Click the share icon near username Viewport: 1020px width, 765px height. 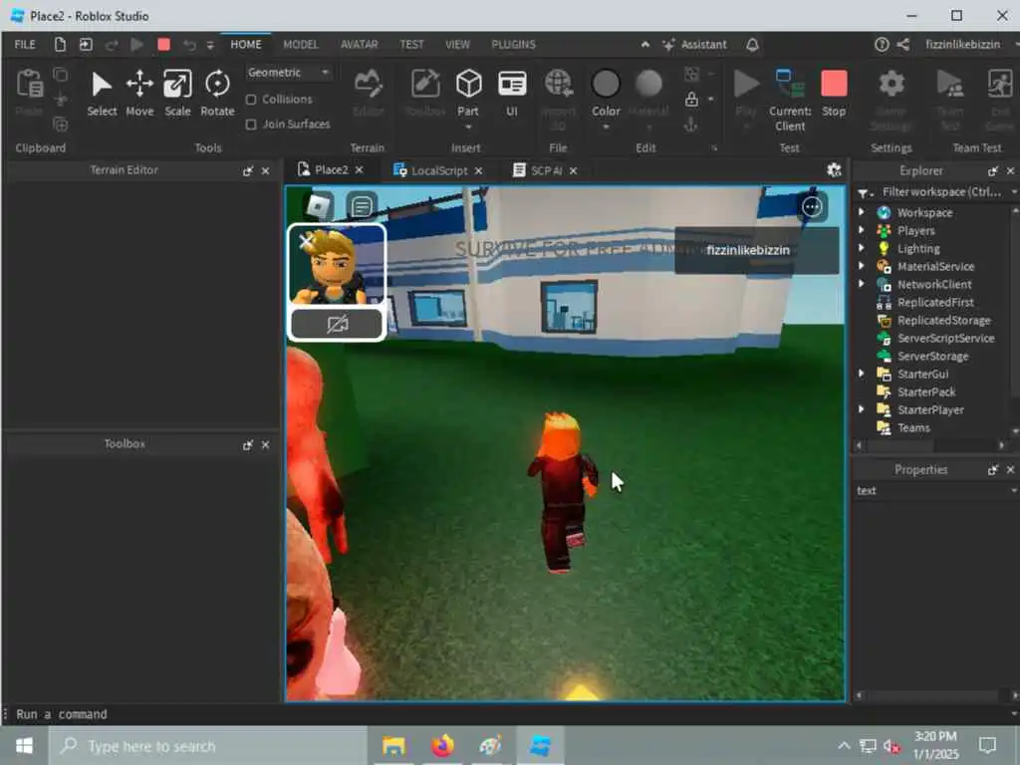(x=902, y=44)
